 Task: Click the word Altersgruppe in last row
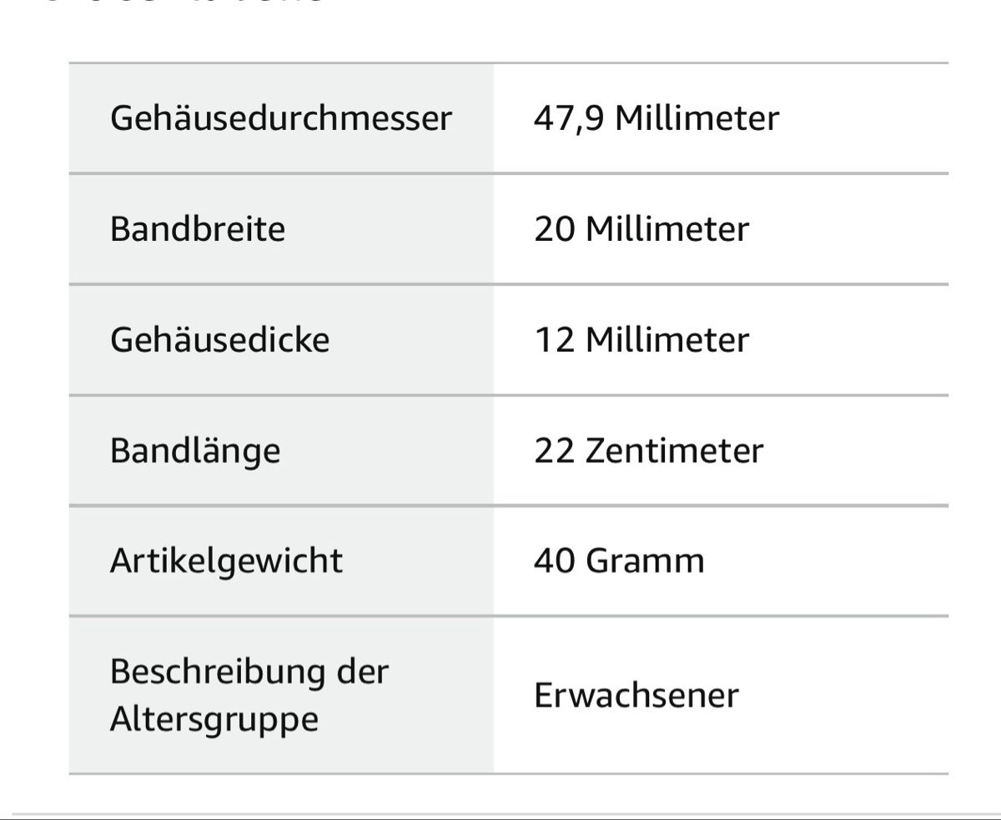pyautogui.click(x=214, y=719)
